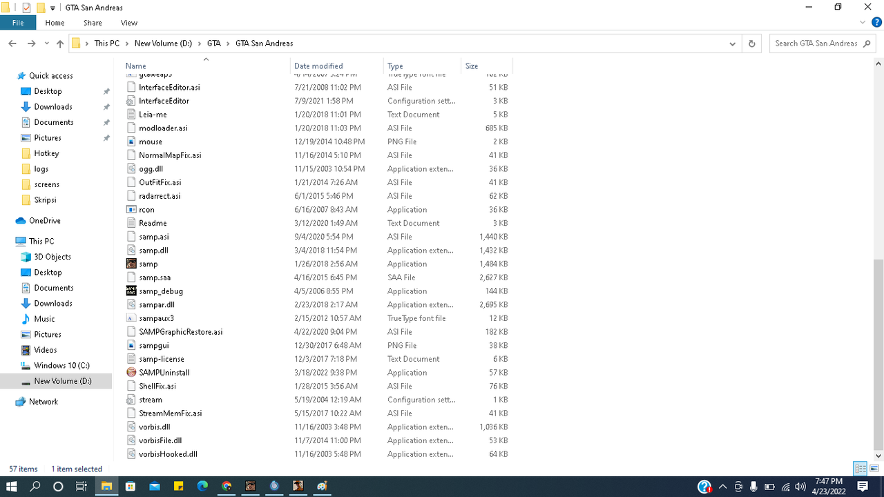Show hidden system tray icons chevron
Viewport: 884px width, 497px height.
coord(722,487)
